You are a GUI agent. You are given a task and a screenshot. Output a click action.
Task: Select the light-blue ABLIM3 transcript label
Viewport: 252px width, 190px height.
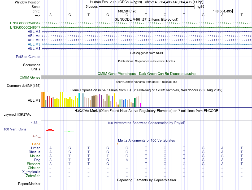(34, 44)
